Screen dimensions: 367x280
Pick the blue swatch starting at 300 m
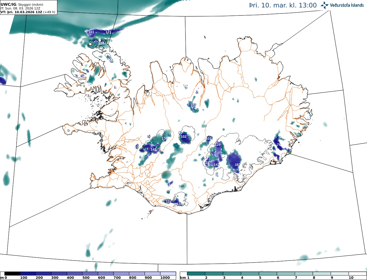coord(59,274)
